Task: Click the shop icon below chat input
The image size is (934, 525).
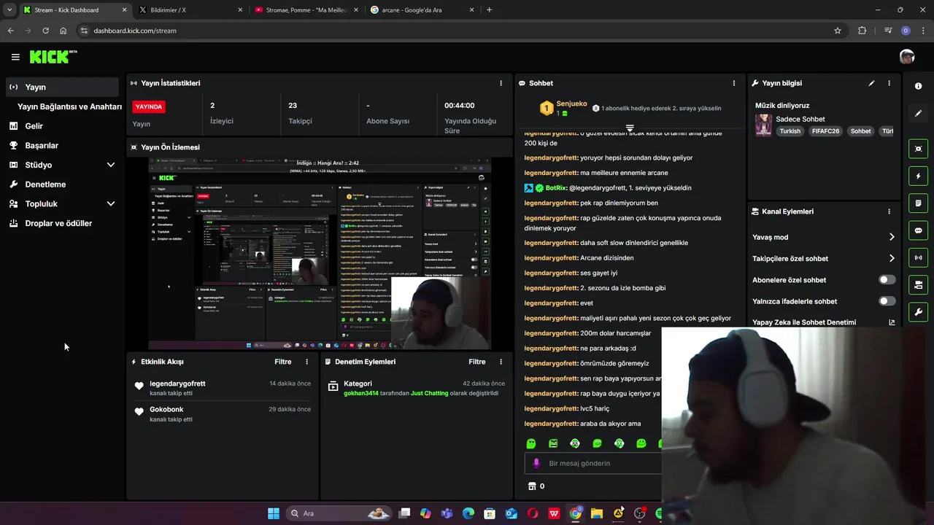Action: (x=531, y=486)
